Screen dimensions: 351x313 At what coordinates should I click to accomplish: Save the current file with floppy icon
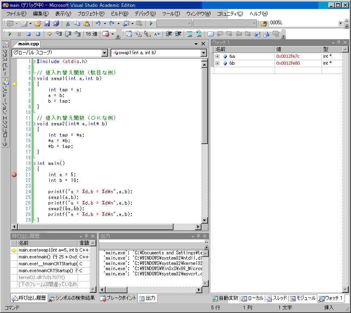point(47,23)
